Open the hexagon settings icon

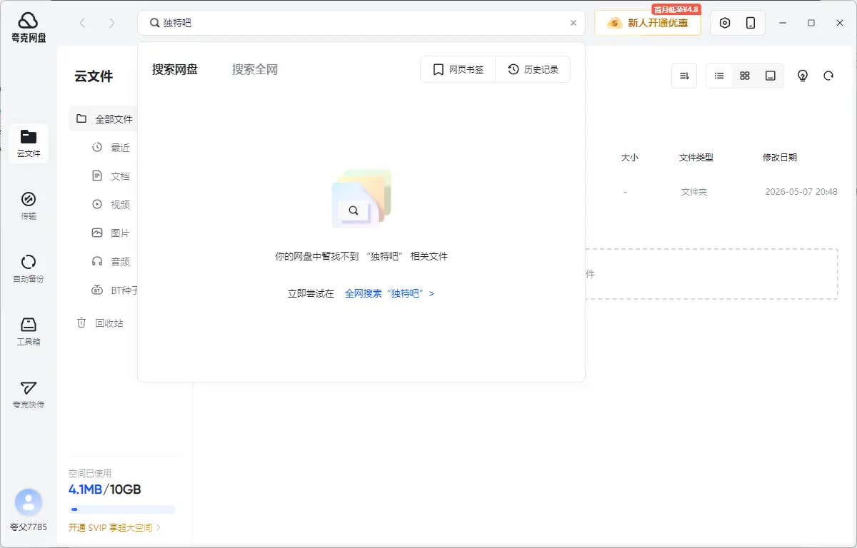(x=725, y=23)
